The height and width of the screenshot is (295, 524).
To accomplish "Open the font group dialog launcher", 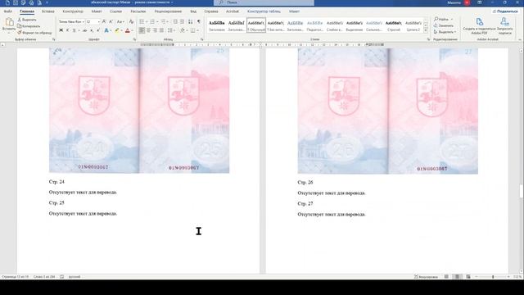I will click(x=134, y=39).
